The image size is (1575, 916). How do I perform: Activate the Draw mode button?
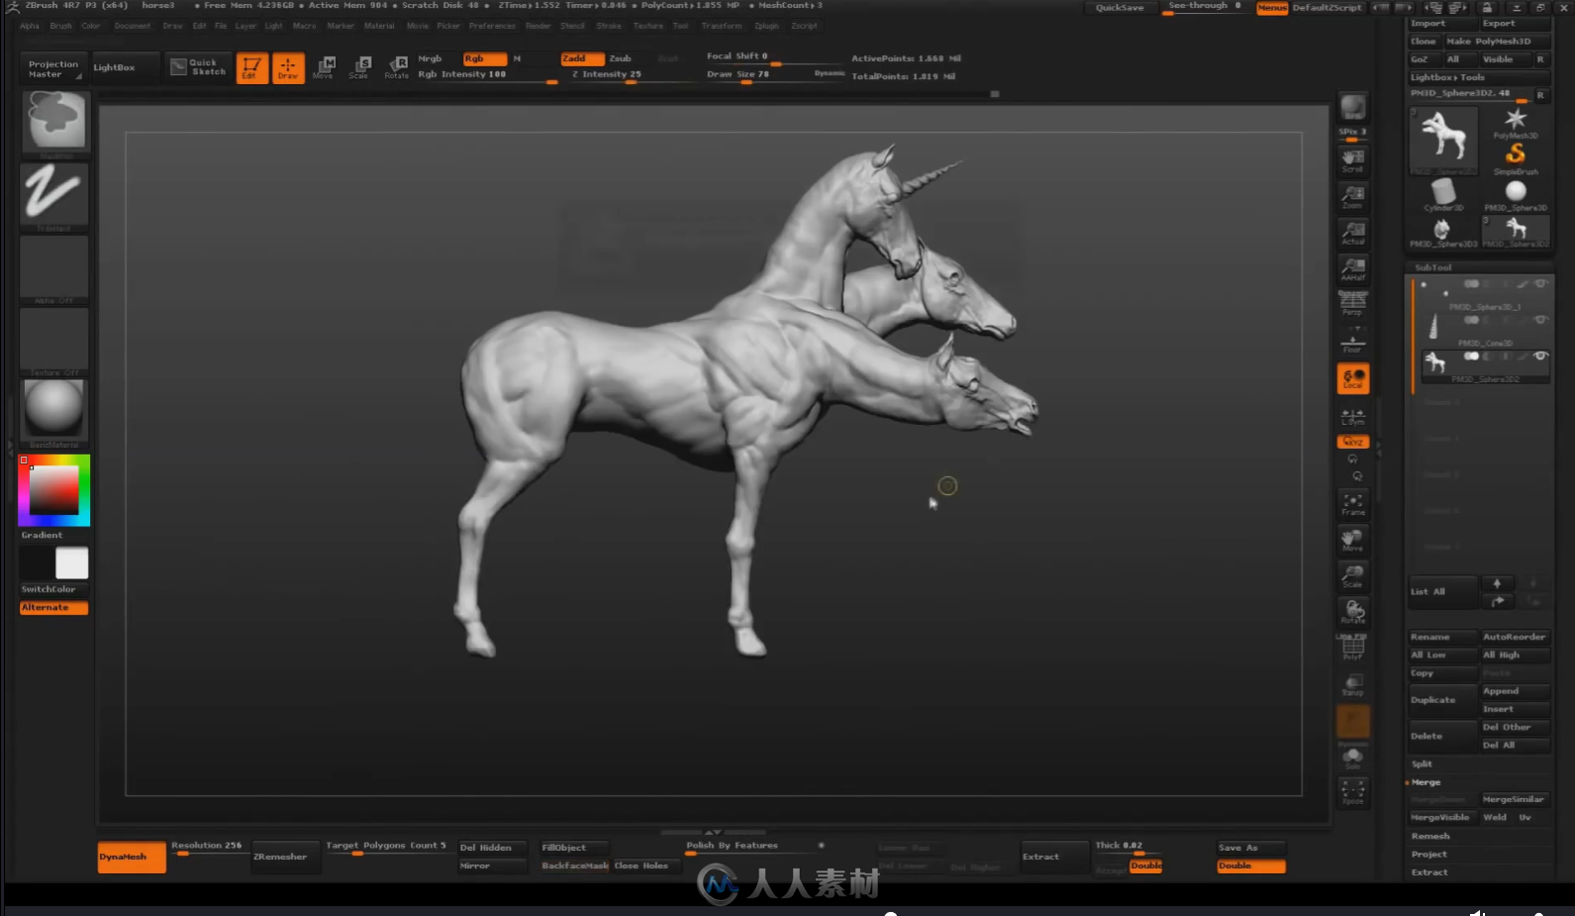point(288,68)
